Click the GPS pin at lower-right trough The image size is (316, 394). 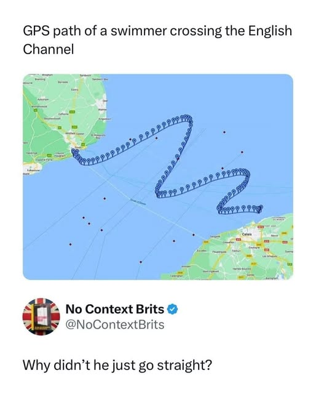pyautogui.click(x=219, y=208)
